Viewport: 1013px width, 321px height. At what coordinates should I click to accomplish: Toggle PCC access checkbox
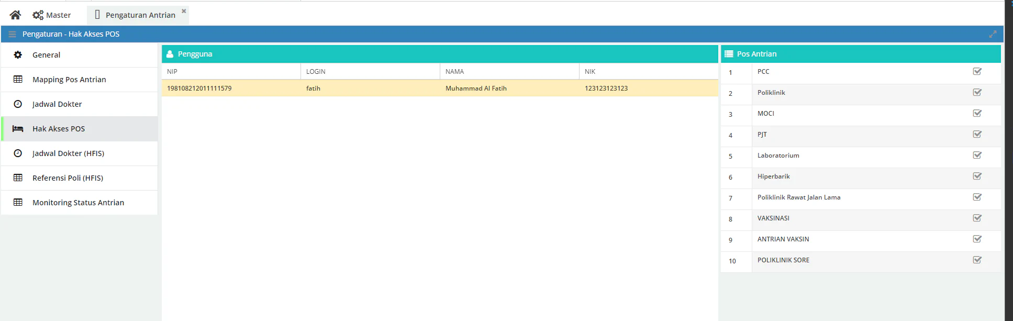[x=977, y=71]
